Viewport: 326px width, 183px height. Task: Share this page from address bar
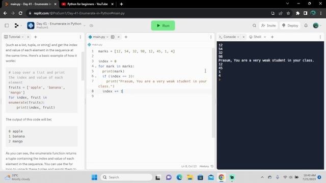point(281,13)
